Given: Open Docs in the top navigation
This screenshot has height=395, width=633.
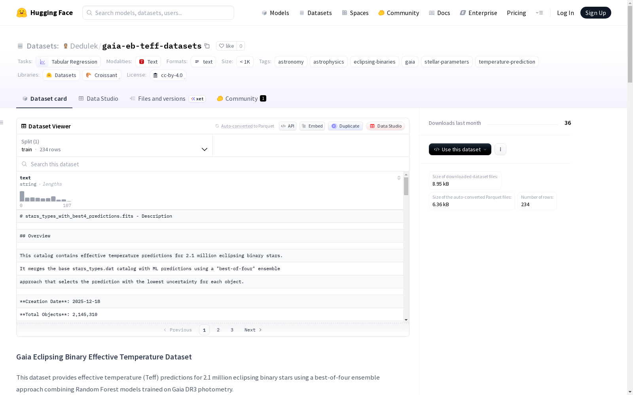Looking at the screenshot, I should tap(440, 13).
